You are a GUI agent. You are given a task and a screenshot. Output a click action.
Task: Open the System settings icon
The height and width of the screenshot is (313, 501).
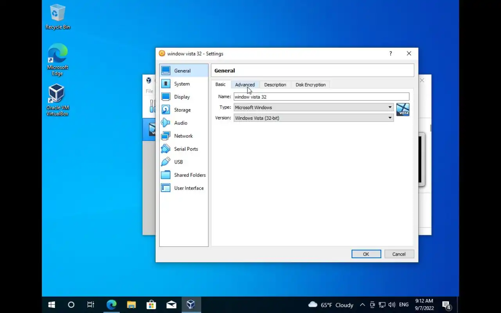[x=166, y=84]
